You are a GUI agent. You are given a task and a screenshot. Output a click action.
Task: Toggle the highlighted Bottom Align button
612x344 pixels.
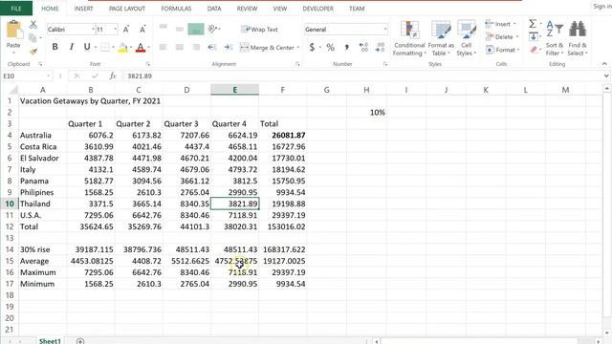196,29
